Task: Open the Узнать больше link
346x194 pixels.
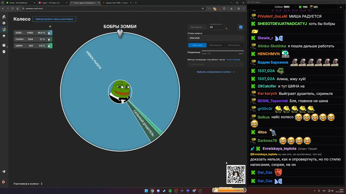Action: click(233, 60)
